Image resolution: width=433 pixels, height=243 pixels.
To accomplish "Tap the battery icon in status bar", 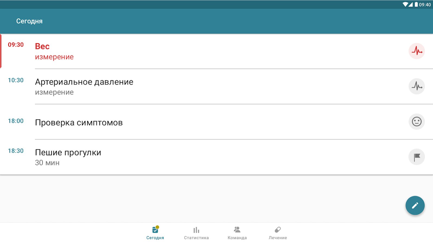I will pos(416,4).
